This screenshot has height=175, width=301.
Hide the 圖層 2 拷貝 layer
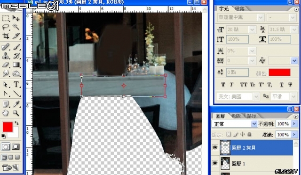point(215,147)
